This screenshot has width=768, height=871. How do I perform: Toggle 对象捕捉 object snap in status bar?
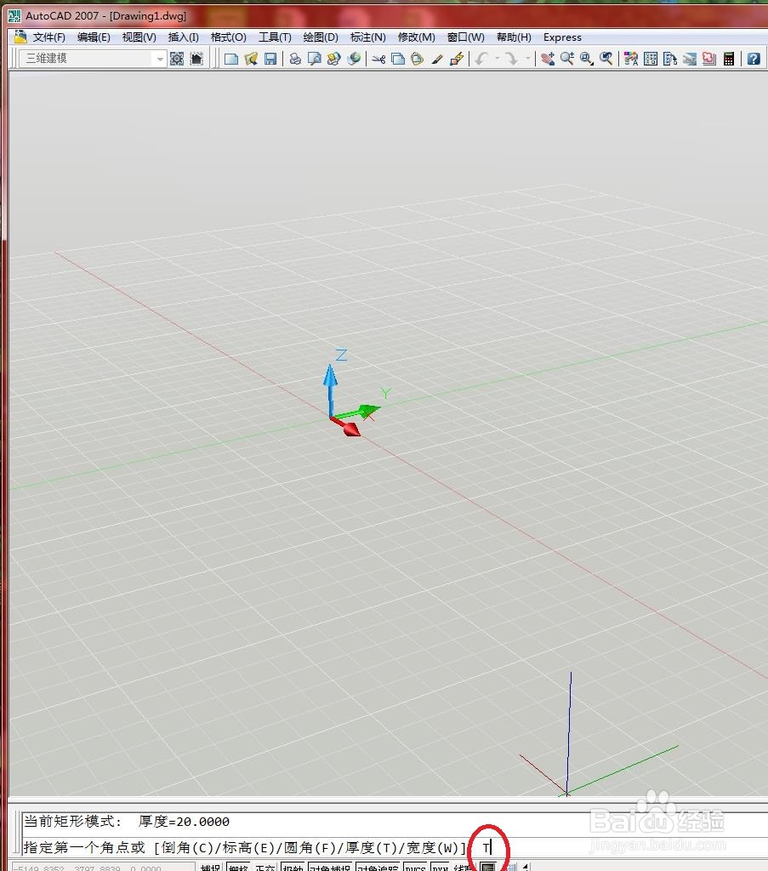(330, 867)
